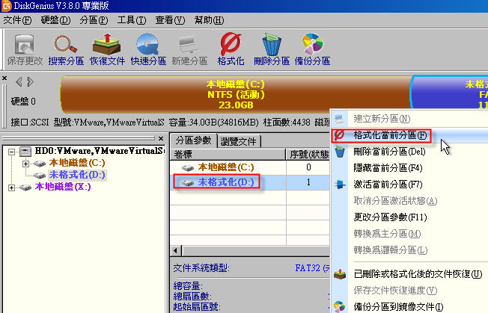Image resolution: width=488 pixels, height=313 pixels.
Task: Expand the 本地磁盤(X:) tree node
Action: coord(11,188)
